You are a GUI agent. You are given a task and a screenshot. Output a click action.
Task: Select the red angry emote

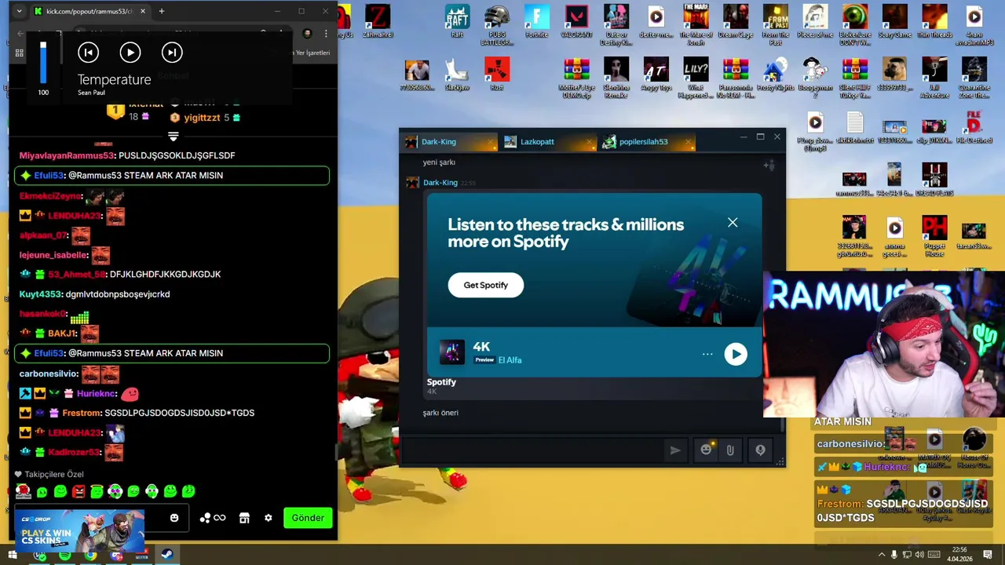pos(79,491)
